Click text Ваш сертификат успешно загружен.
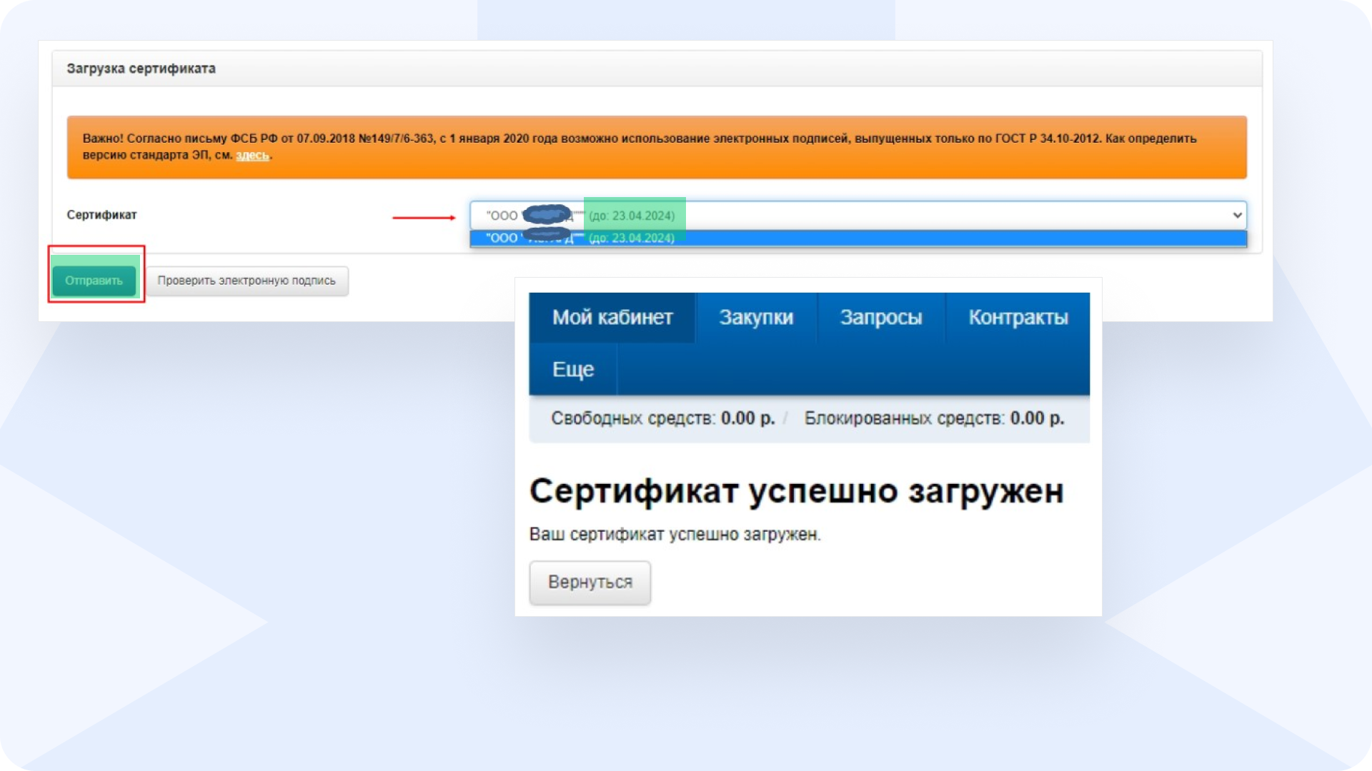Image resolution: width=1372 pixels, height=771 pixels. click(x=675, y=535)
